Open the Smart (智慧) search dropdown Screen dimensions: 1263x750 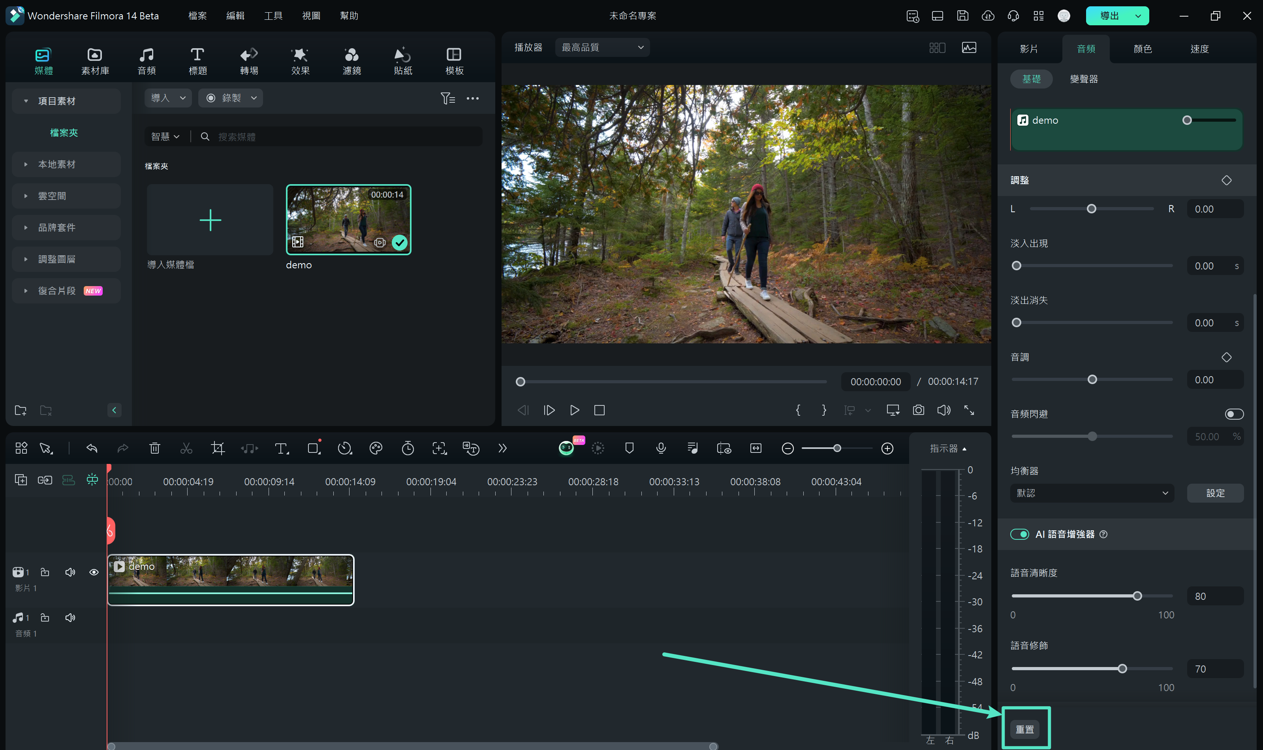[165, 136]
